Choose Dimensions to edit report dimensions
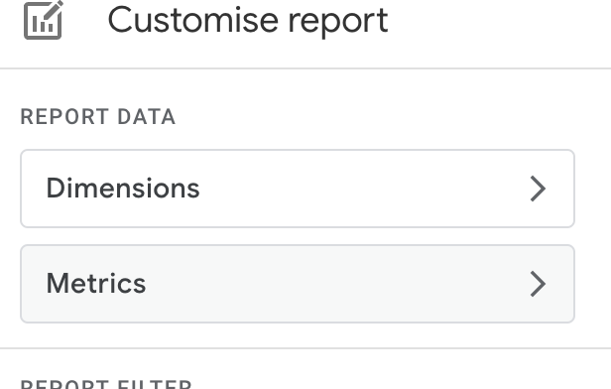Image resolution: width=611 pixels, height=389 pixels. [298, 189]
